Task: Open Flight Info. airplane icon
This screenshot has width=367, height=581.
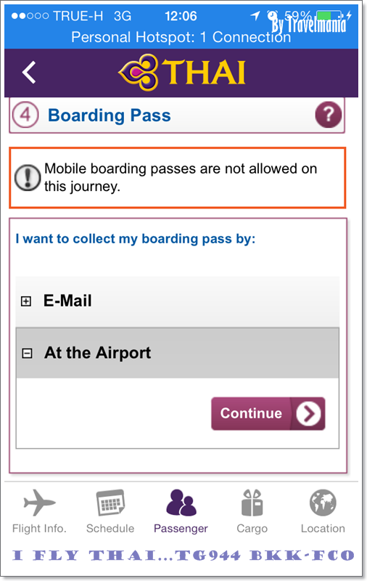Action: (39, 502)
